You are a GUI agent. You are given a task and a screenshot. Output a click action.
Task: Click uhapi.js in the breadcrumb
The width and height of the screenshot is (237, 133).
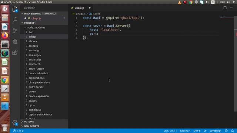click(x=81, y=14)
